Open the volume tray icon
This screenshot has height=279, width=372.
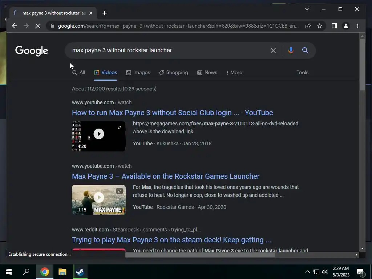coord(325,272)
